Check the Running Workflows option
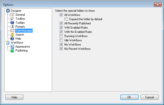 (61, 36)
